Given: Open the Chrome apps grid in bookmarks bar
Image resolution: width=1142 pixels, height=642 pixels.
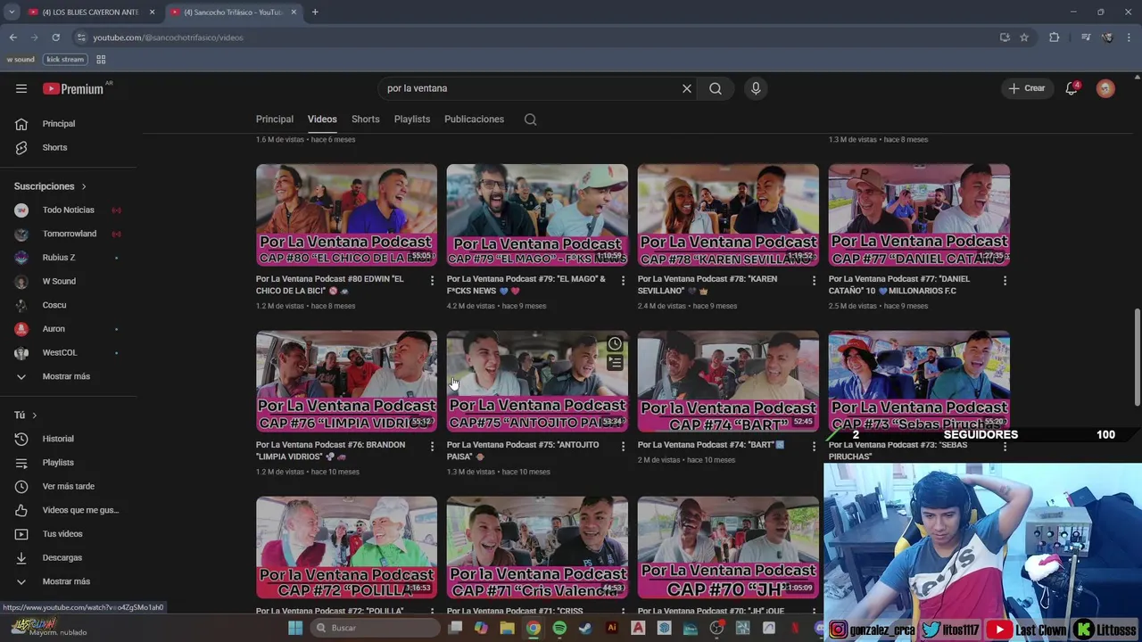Looking at the screenshot, I should pyautogui.click(x=101, y=60).
